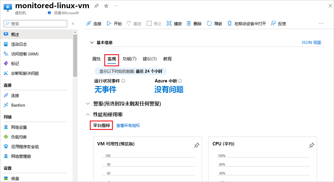Collapse the sidebar with double chevron
This screenshot has height=182, width=334.
(73, 24)
